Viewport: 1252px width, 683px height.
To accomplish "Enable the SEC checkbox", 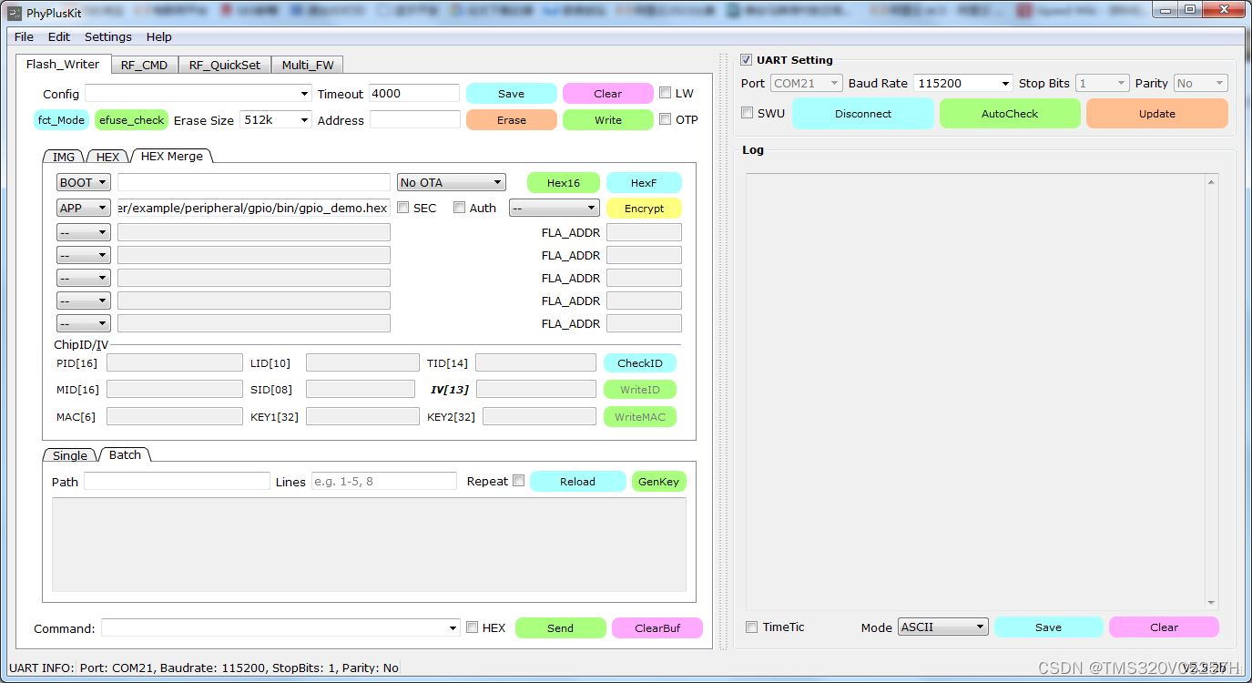I will tap(403, 208).
